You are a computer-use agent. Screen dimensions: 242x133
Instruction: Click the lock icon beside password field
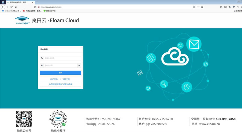(x=42, y=65)
